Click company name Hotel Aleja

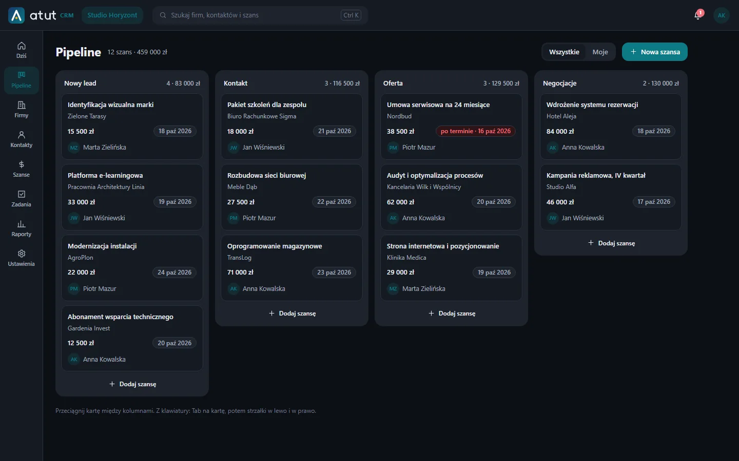point(561,116)
